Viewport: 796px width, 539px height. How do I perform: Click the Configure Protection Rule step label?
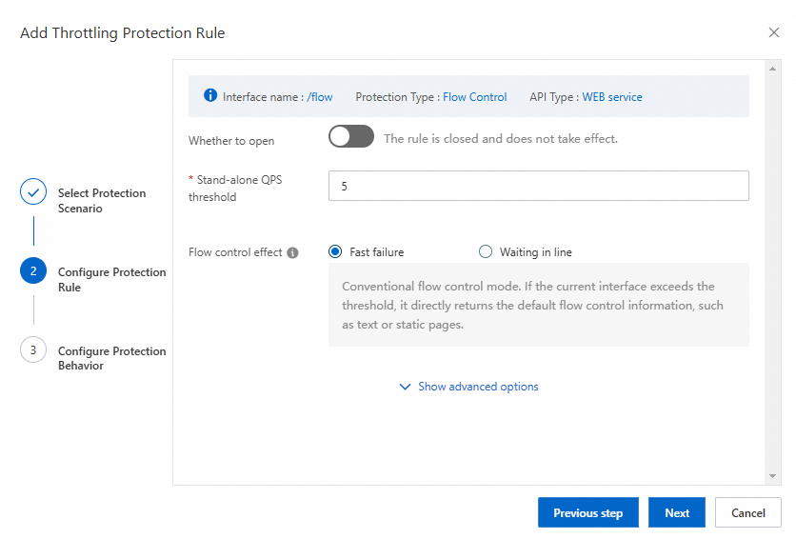click(111, 279)
